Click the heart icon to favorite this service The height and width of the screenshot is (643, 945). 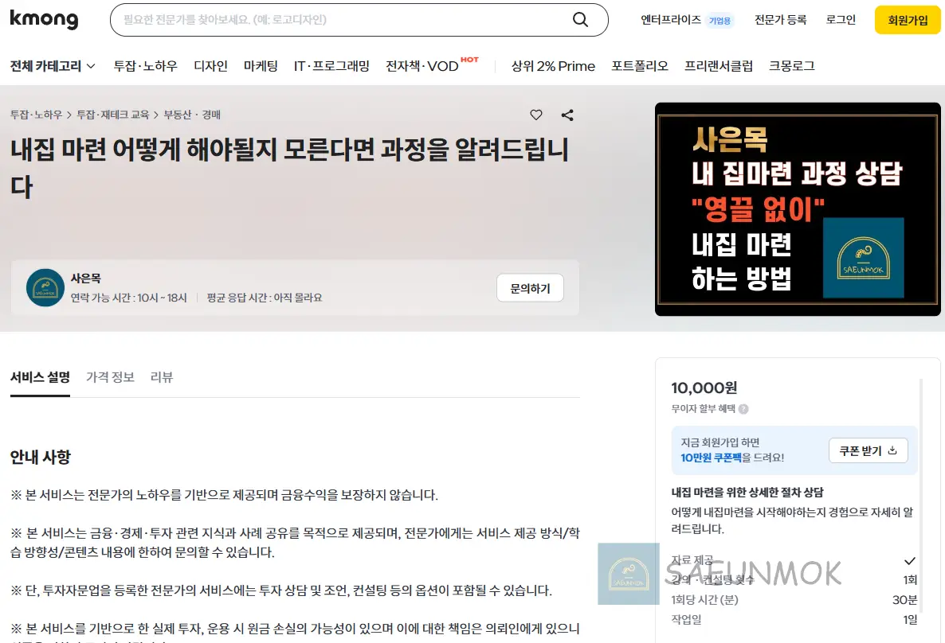click(x=535, y=115)
